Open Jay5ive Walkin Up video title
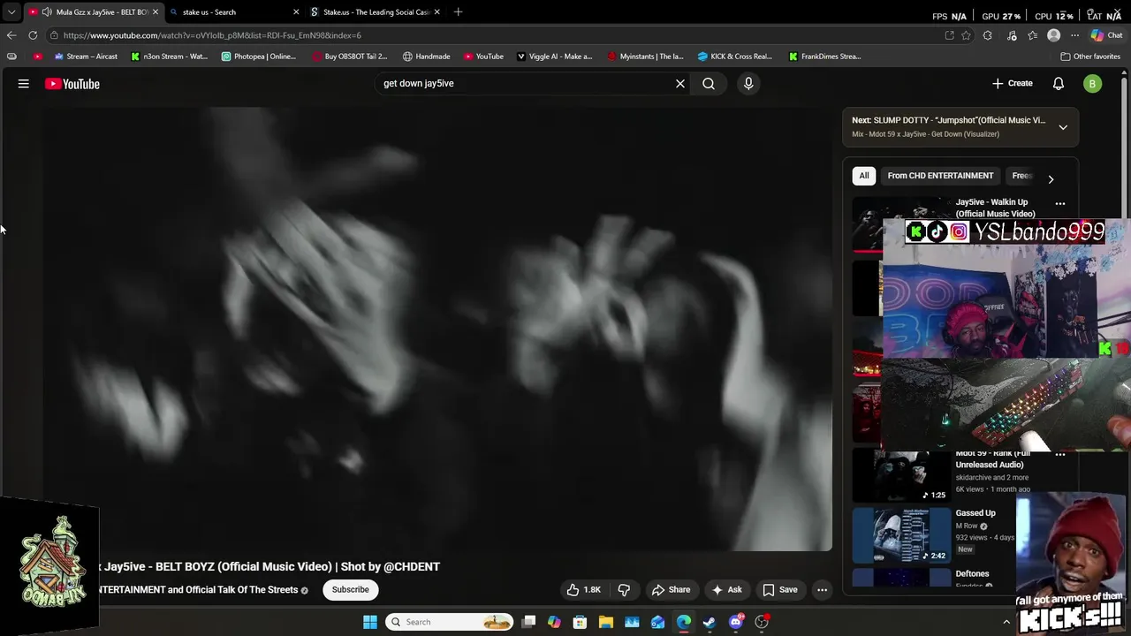The image size is (1131, 636). [995, 208]
